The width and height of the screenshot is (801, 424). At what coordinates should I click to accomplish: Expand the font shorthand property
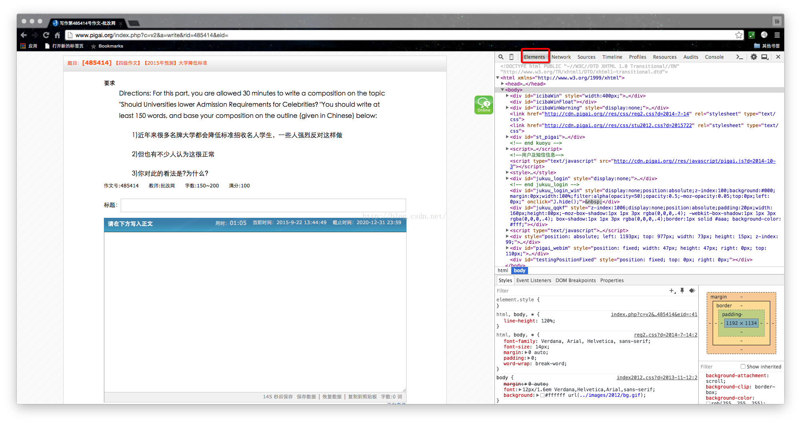[520, 390]
